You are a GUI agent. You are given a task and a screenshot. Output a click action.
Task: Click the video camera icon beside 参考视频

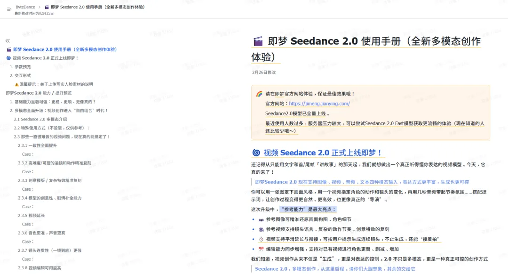pos(261,230)
